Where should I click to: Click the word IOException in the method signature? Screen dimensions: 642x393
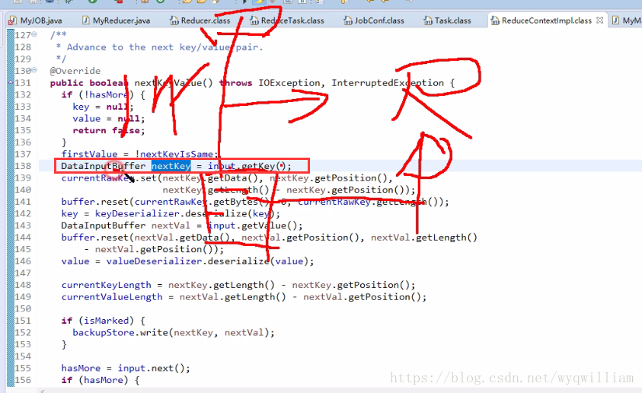[289, 83]
